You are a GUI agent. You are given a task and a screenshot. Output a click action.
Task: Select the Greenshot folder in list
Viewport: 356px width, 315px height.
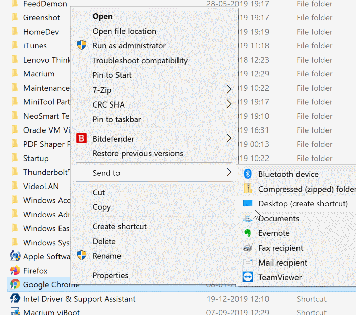(x=42, y=18)
